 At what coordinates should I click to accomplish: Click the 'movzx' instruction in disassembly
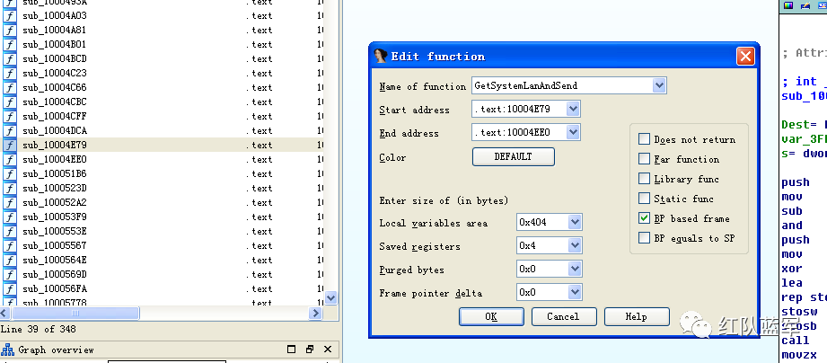click(x=799, y=355)
